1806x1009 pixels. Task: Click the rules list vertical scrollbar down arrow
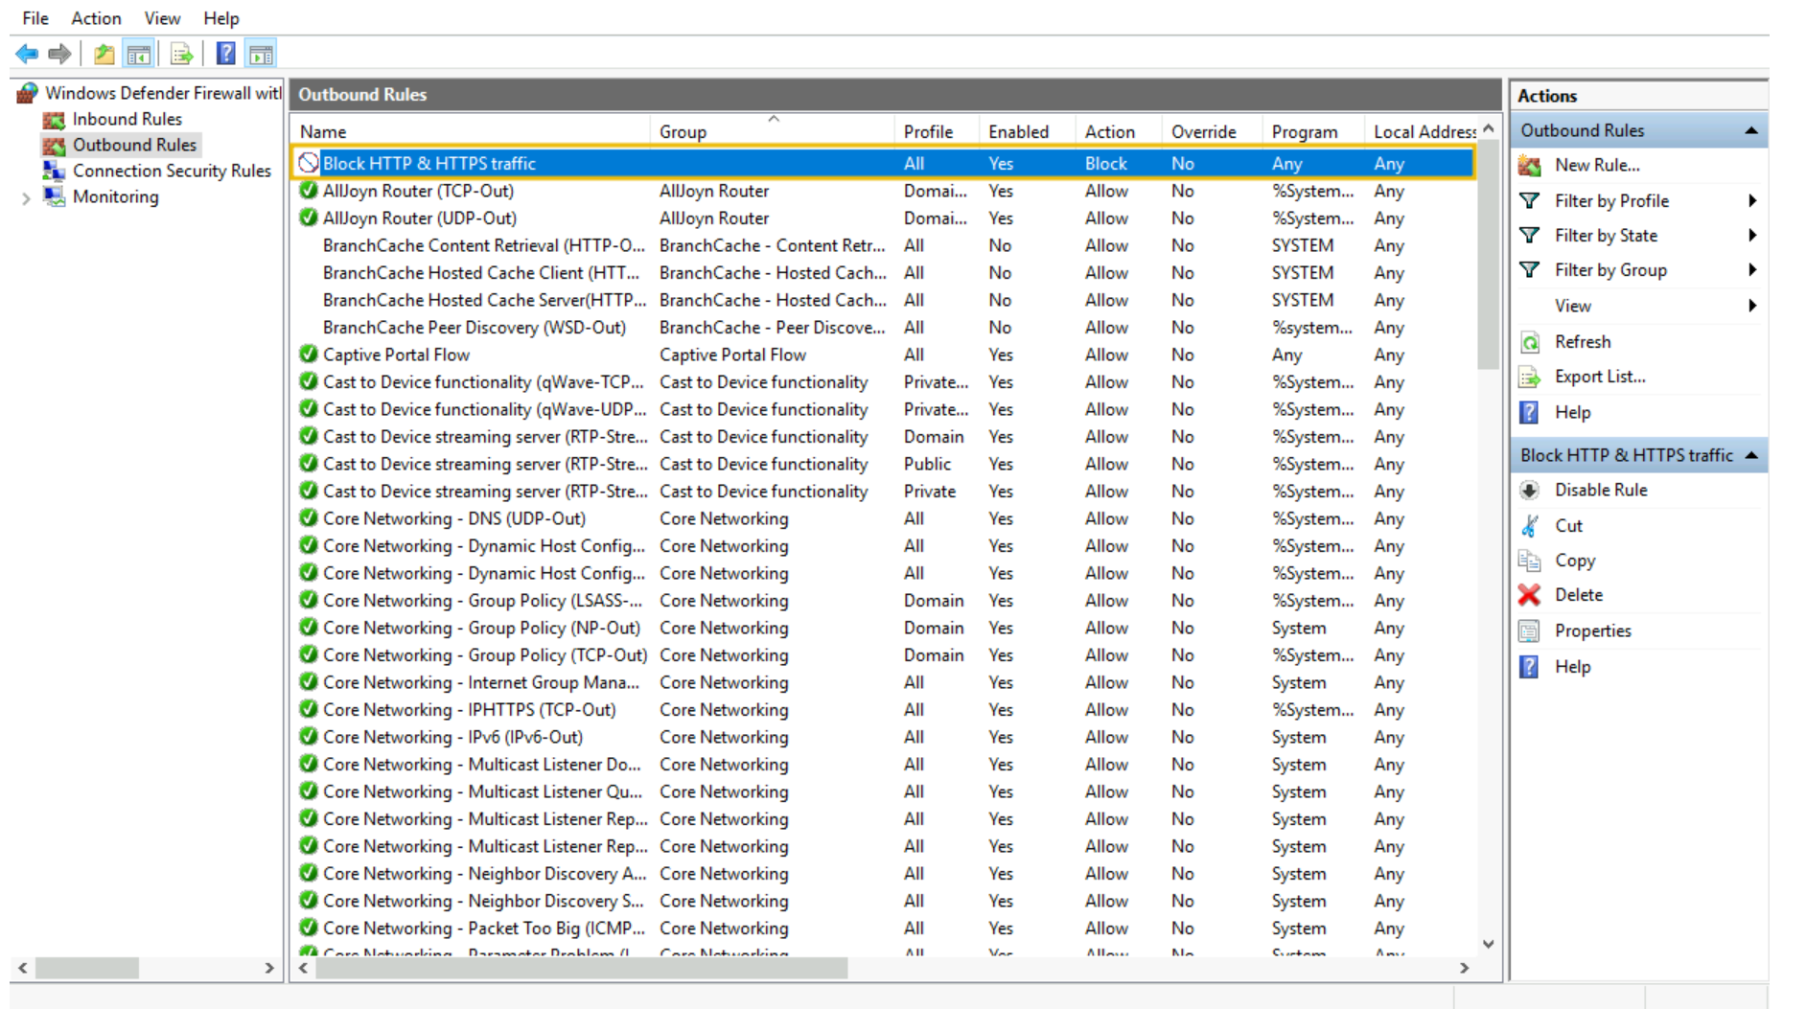tap(1489, 944)
